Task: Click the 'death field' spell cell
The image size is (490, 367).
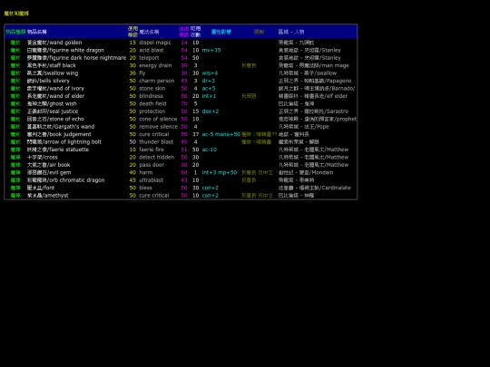Action: 152,103
